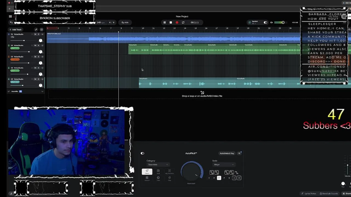The width and height of the screenshot is (351, 197).
Task: Select key note E in AutoPitch
Action: pos(219,178)
